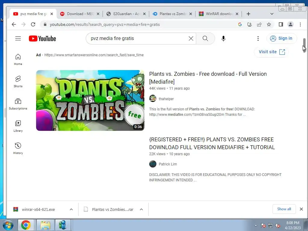The width and height of the screenshot is (308, 231).
Task: Toggle the Chrome side panel
Action: click(281, 24)
